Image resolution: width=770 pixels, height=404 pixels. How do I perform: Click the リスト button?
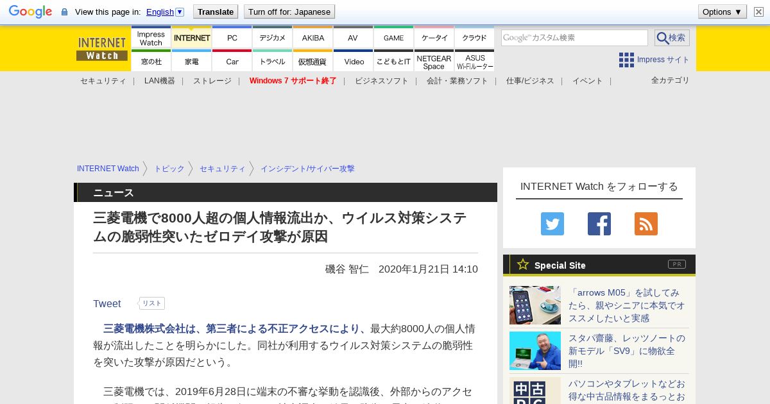[152, 303]
